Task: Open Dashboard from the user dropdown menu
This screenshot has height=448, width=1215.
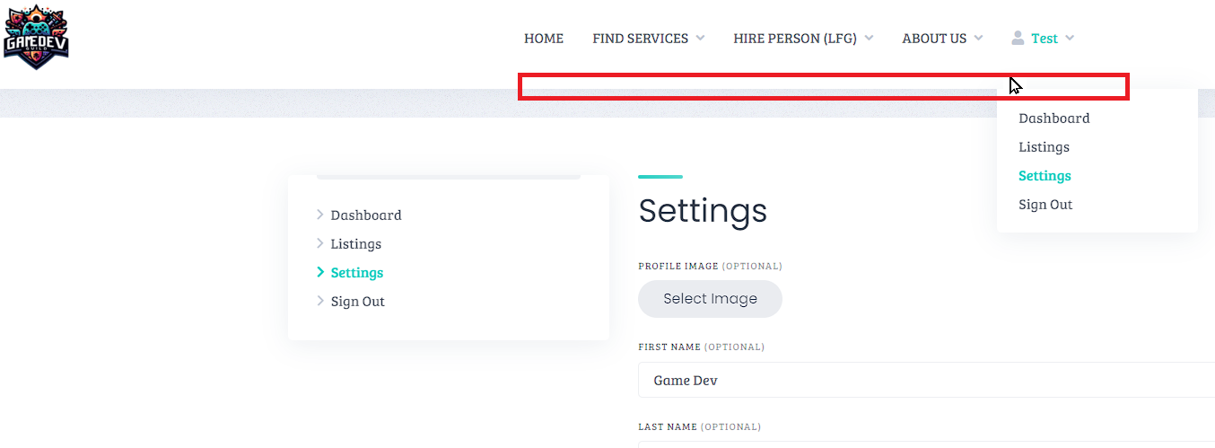Action: pos(1054,119)
